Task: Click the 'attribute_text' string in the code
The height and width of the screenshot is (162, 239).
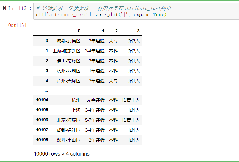Action: coord(68,15)
